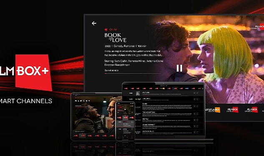264x156 pixels.
Task: Select the highlighted channel tab on laptop
Action: click(175, 89)
